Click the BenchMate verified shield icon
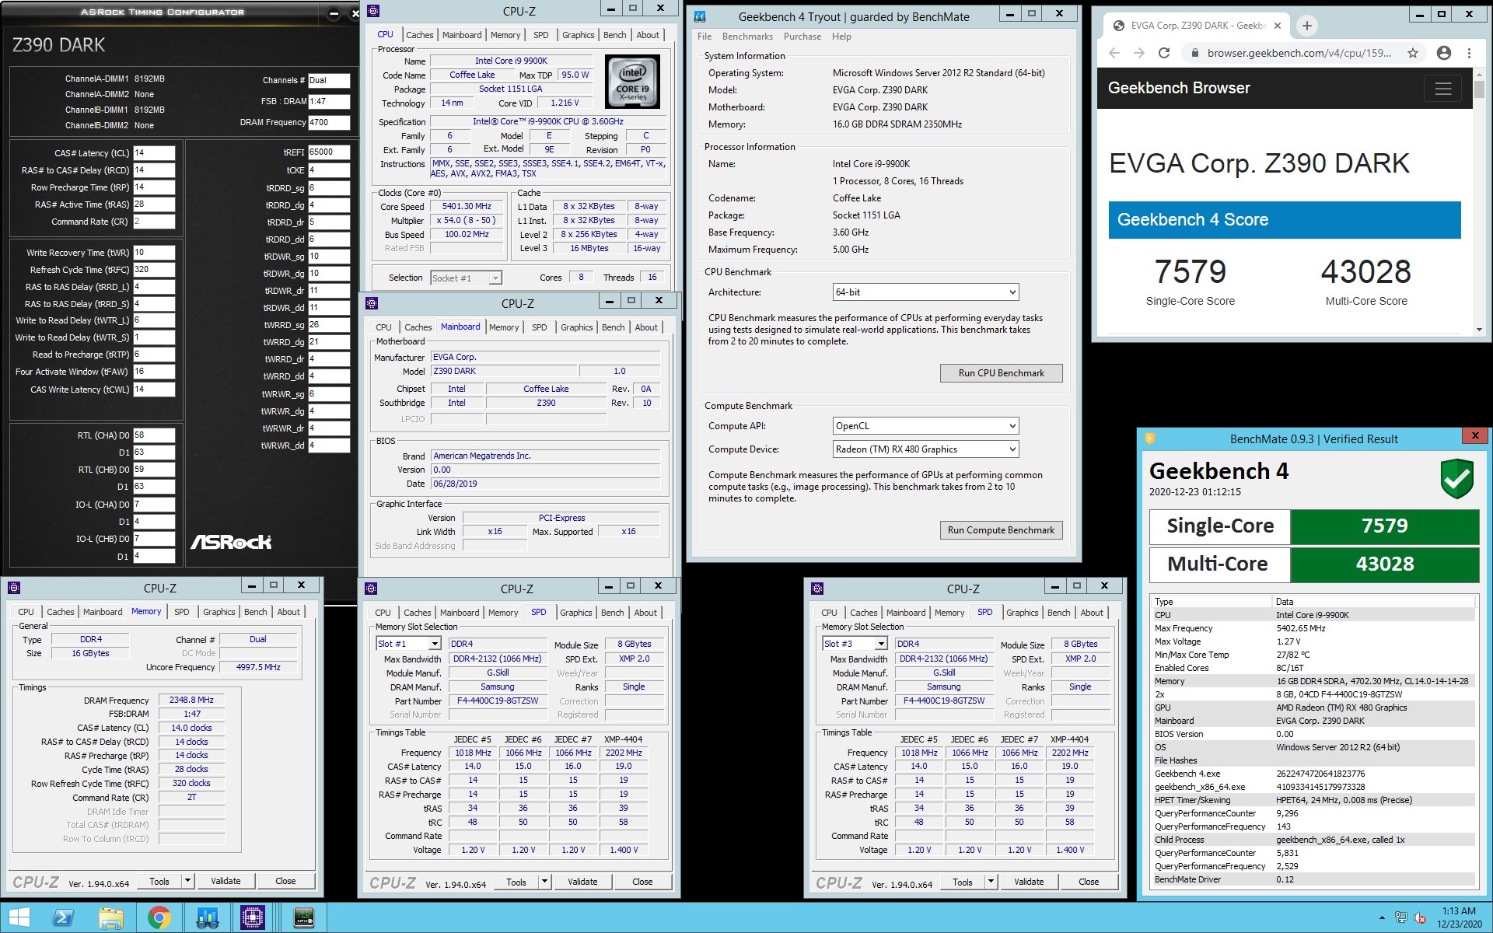This screenshot has height=933, width=1493. [x=1456, y=478]
